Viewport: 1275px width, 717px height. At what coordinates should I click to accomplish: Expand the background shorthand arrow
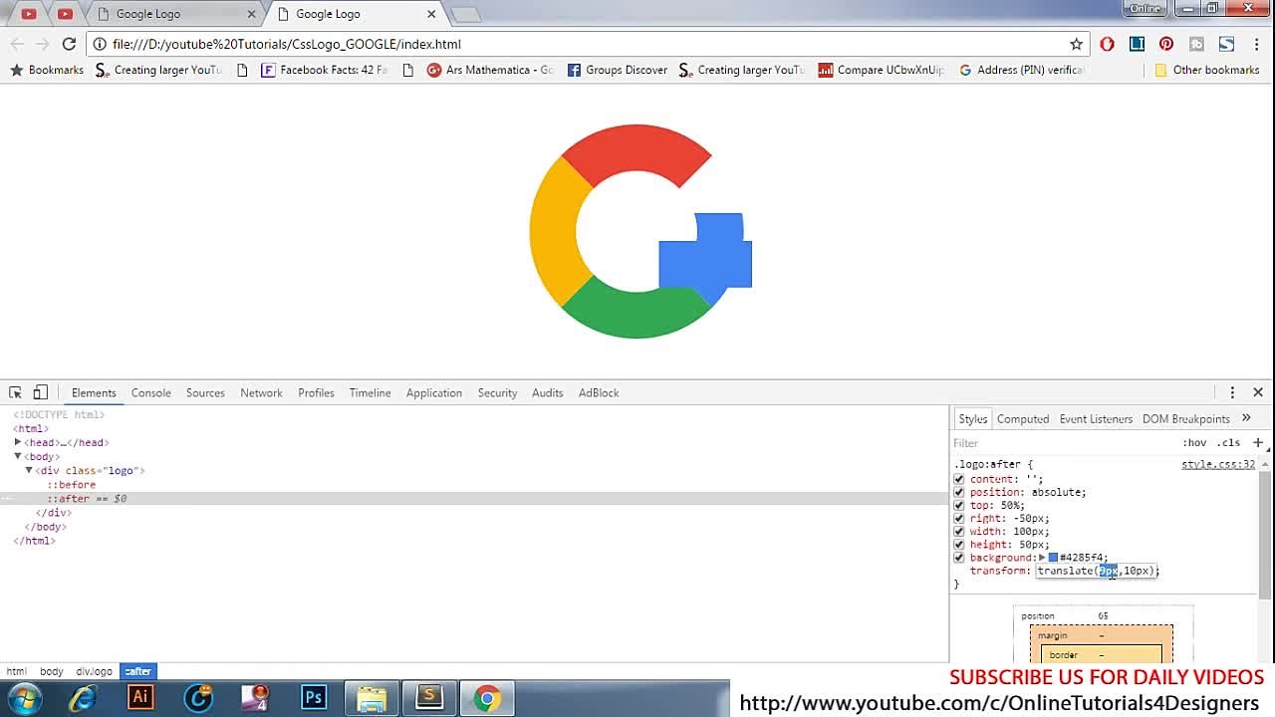click(x=1042, y=558)
